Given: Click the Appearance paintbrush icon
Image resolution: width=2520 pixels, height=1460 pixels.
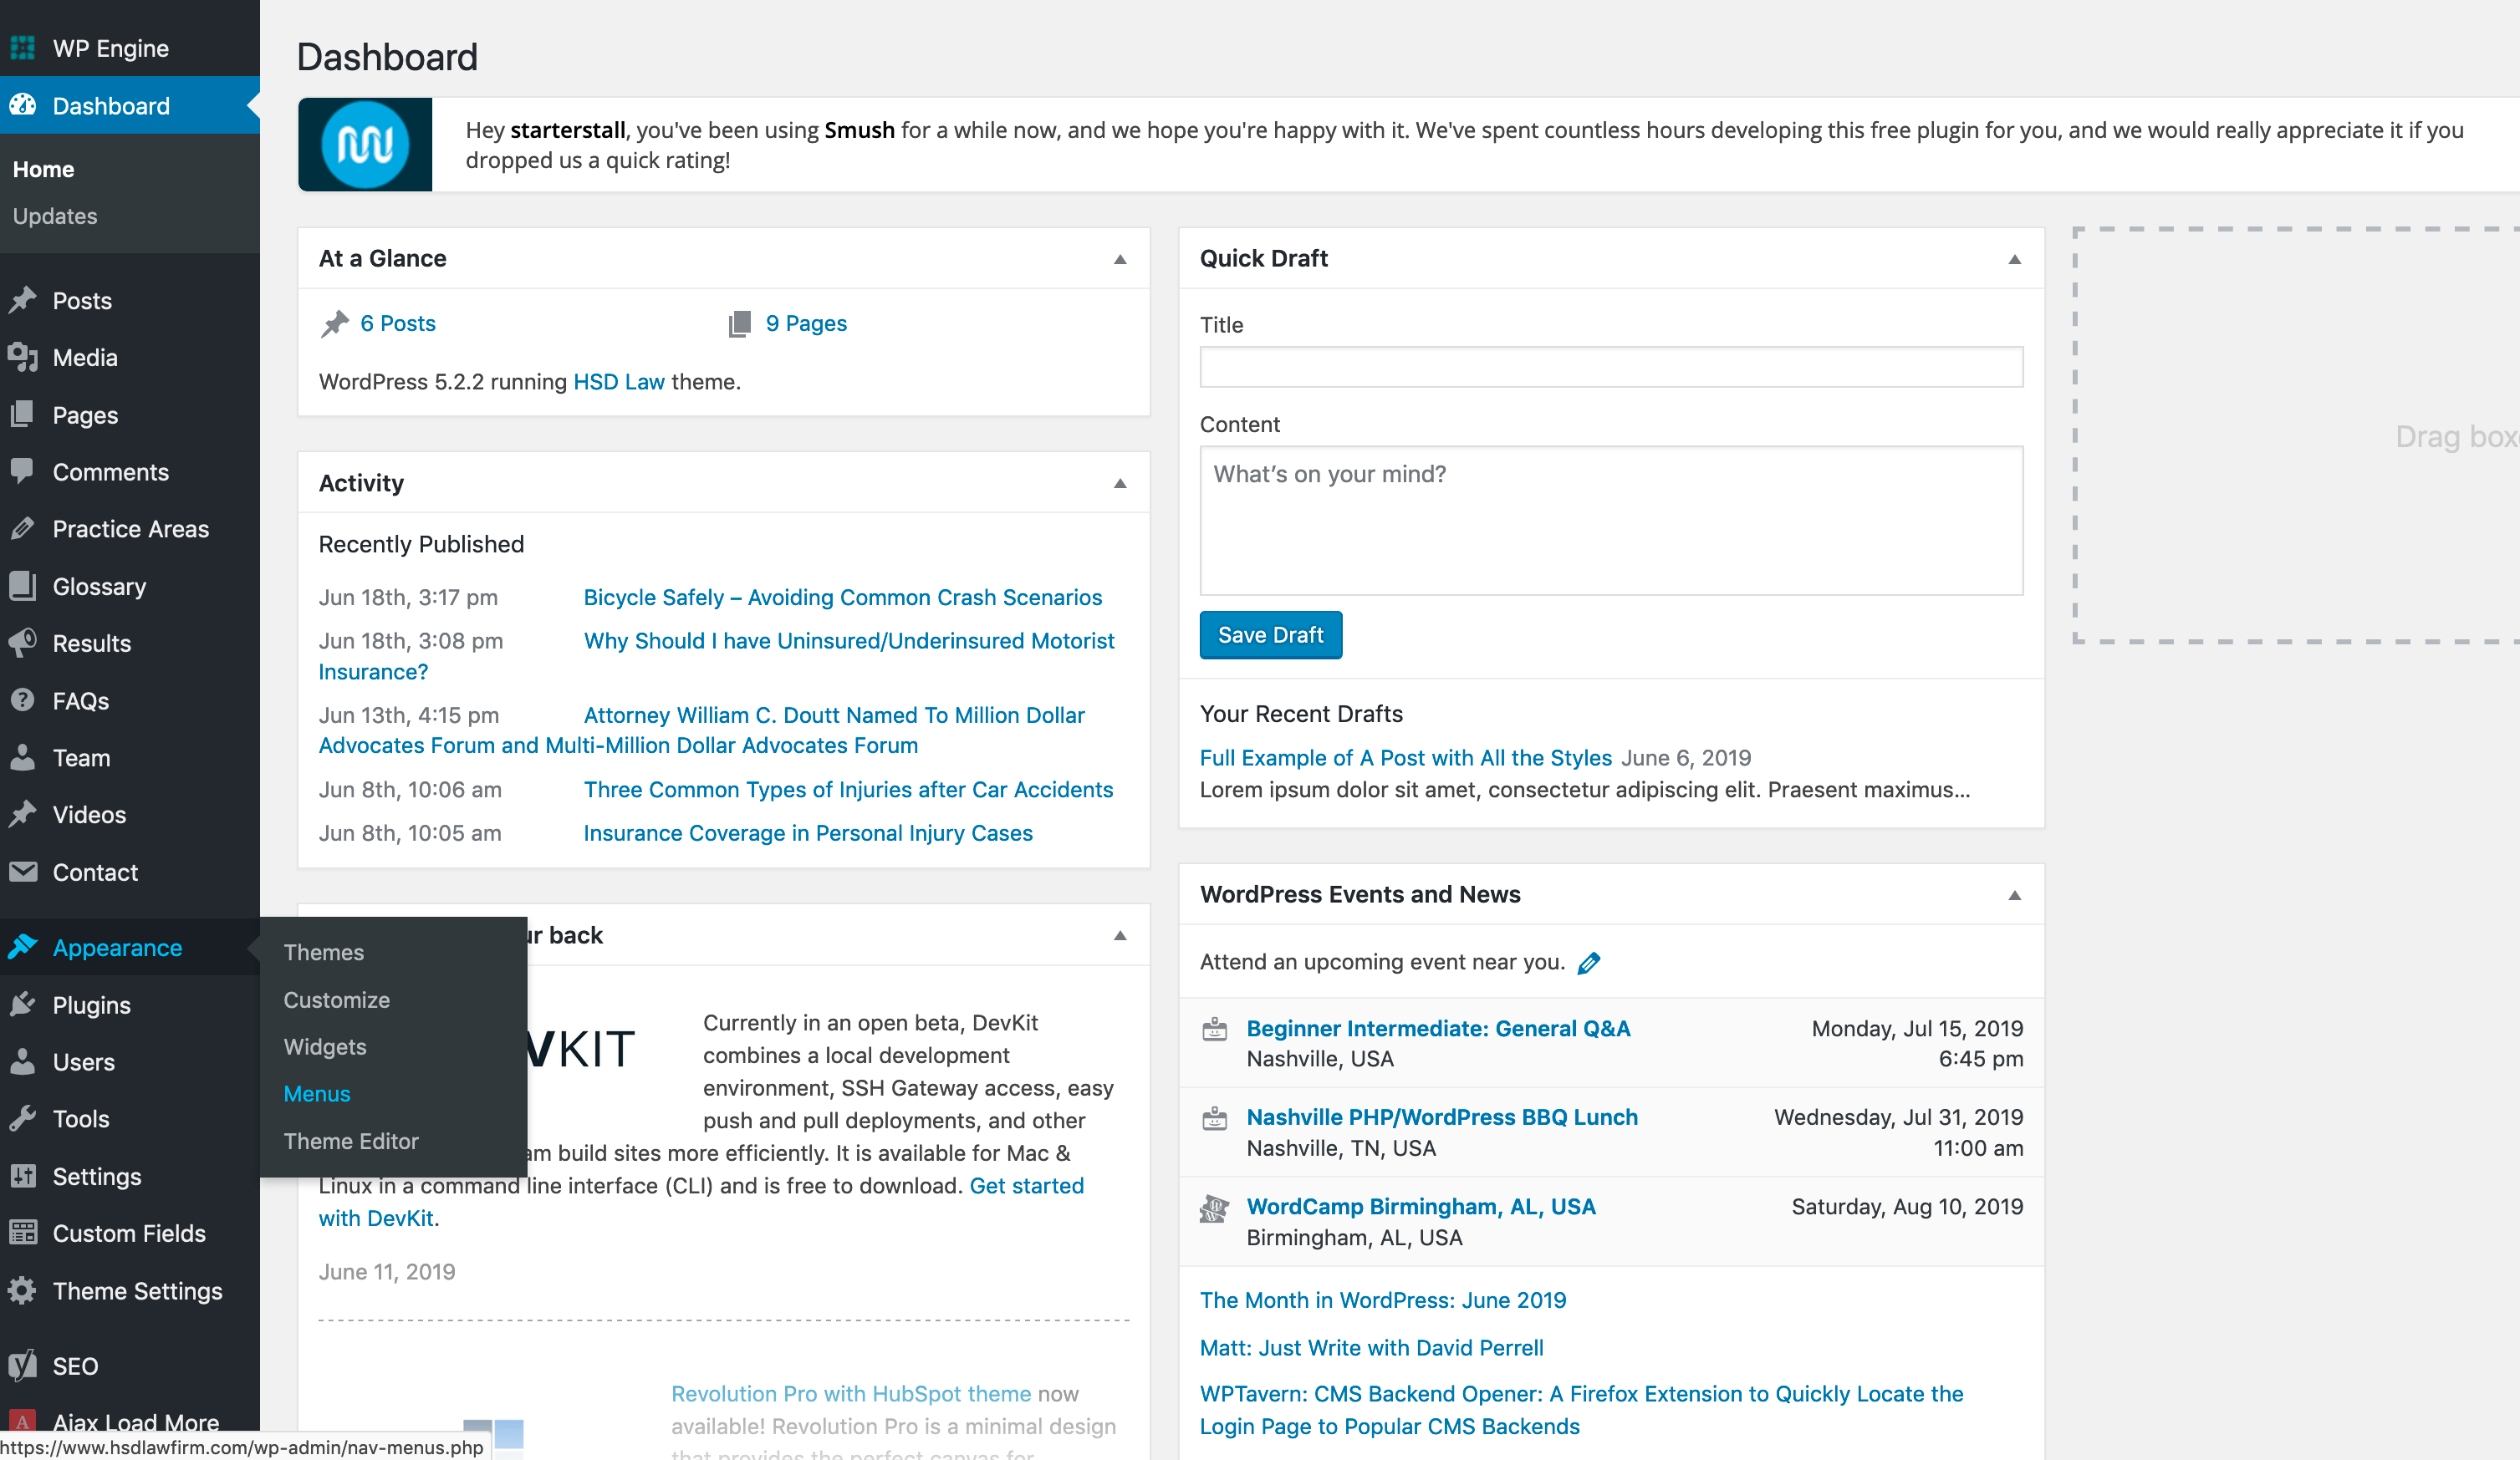Looking at the screenshot, I should pyautogui.click(x=23, y=946).
